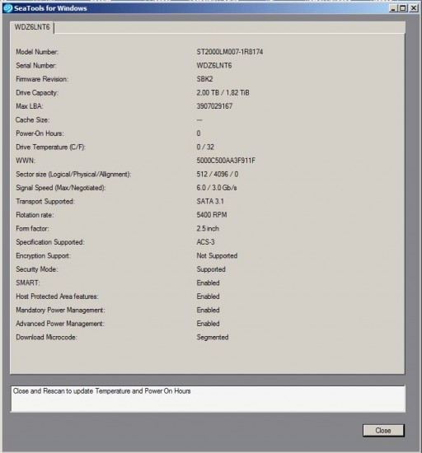Viewport: 422px width, 453px height.
Task: Click Max LBA value 3907029167
Action: 214,106
